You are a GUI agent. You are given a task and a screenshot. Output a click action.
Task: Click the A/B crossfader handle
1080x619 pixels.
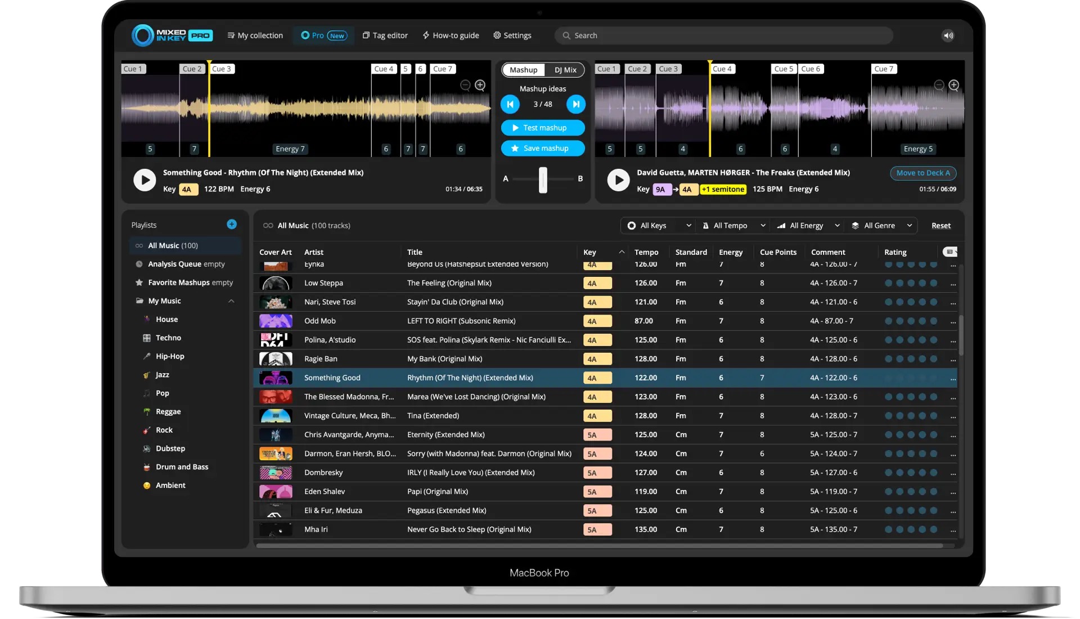pyautogui.click(x=543, y=180)
